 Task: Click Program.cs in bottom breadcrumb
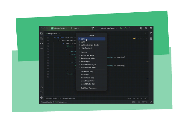point(61,102)
